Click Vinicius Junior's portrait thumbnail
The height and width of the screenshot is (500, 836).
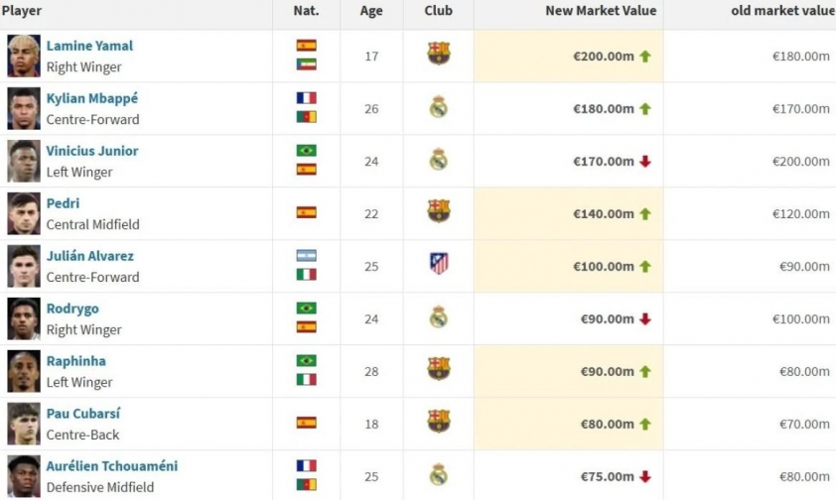pos(24,161)
